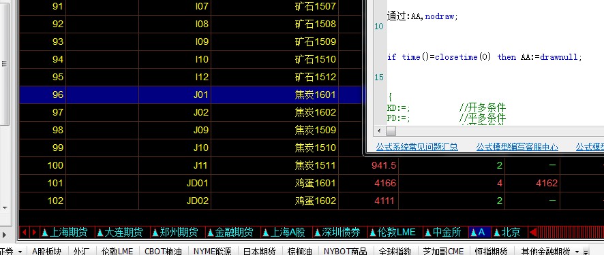Screen dimensions: 604x255
Task: Open the 上海期货 tab
Action: (x=65, y=232)
